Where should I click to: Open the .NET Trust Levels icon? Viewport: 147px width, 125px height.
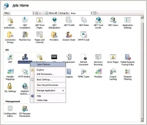point(98,23)
